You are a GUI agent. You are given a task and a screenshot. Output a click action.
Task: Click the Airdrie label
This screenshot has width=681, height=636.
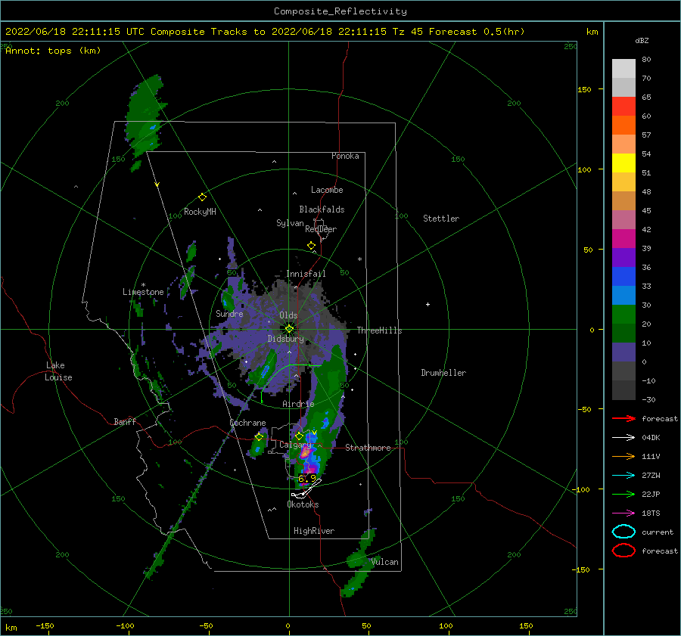coord(298,404)
